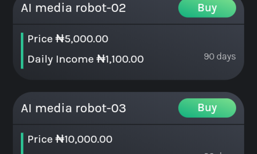Buy the AI media robot-02 plan
The height and width of the screenshot is (154, 257).
(207, 8)
